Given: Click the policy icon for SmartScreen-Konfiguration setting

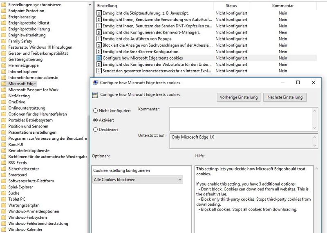Looking at the screenshot, I should coord(99,52).
